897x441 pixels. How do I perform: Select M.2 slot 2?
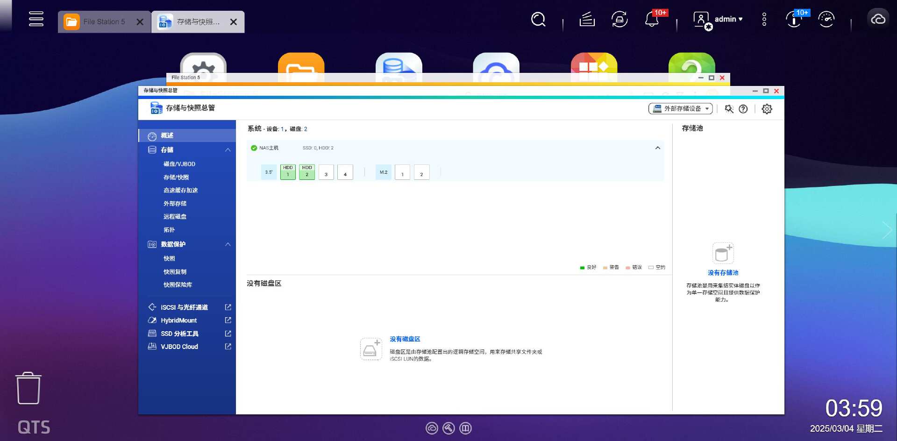pyautogui.click(x=421, y=172)
